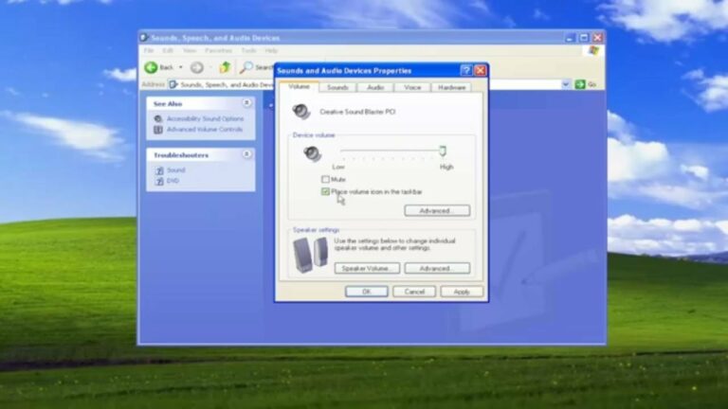Viewport: 728px width, 409px height.
Task: Click the Search magnifier icon in the toolbar
Action: [246, 67]
